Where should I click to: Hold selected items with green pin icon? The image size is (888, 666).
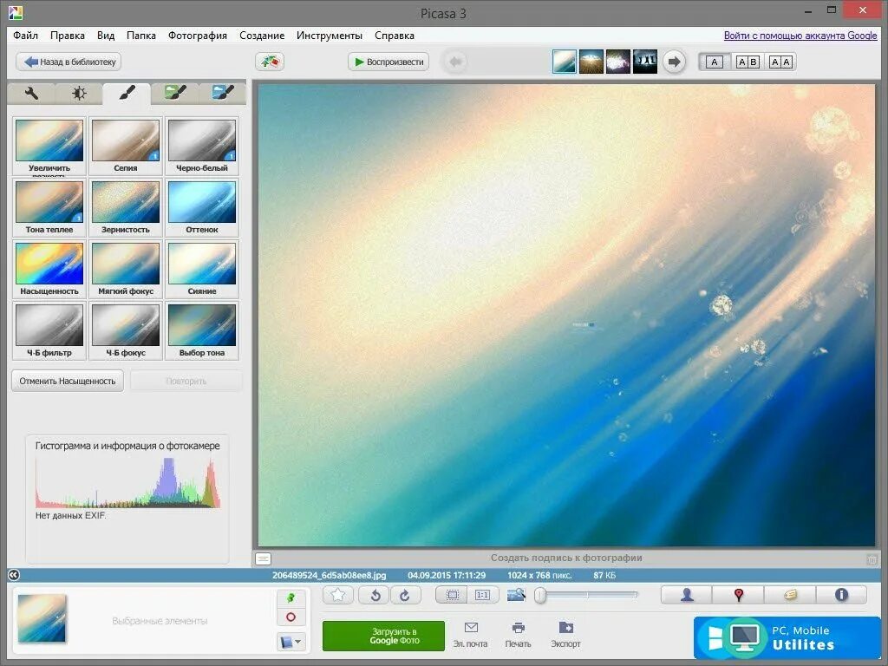point(291,598)
